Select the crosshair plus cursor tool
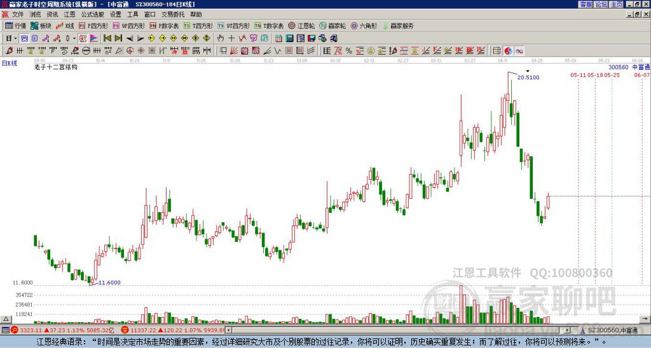 tap(231, 39)
